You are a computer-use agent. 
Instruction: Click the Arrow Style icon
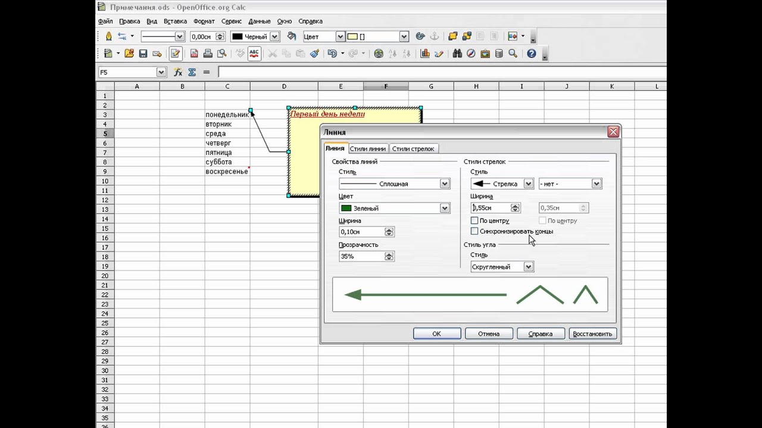coord(122,36)
